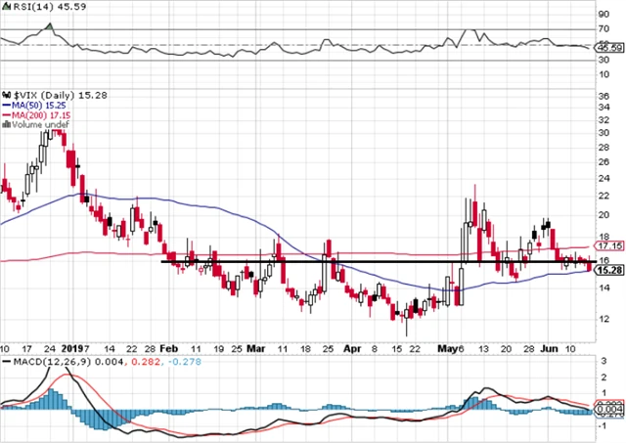Click the 15.28 current price tag
This screenshot has width=626, height=443.
(x=606, y=270)
